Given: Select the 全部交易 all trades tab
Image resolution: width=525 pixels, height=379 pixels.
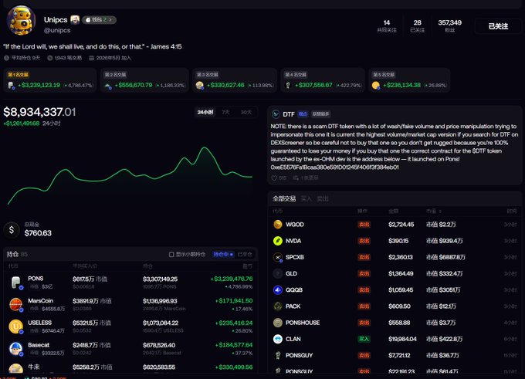Looking at the screenshot, I should tap(284, 198).
